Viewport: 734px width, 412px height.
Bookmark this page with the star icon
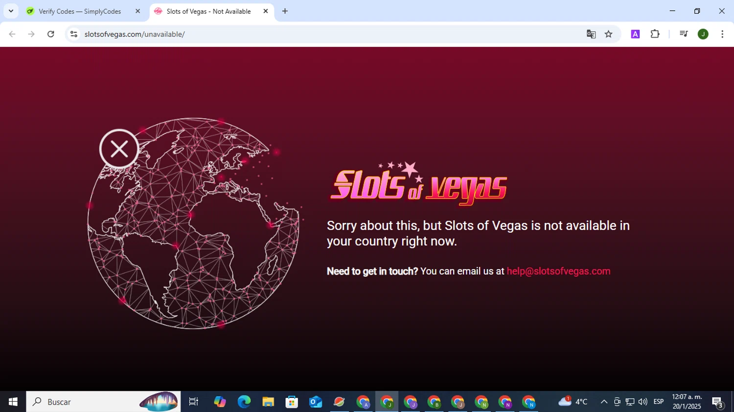(x=608, y=34)
